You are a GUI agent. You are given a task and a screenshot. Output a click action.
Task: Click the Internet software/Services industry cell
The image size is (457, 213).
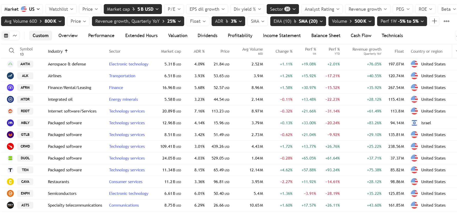coord(72,111)
